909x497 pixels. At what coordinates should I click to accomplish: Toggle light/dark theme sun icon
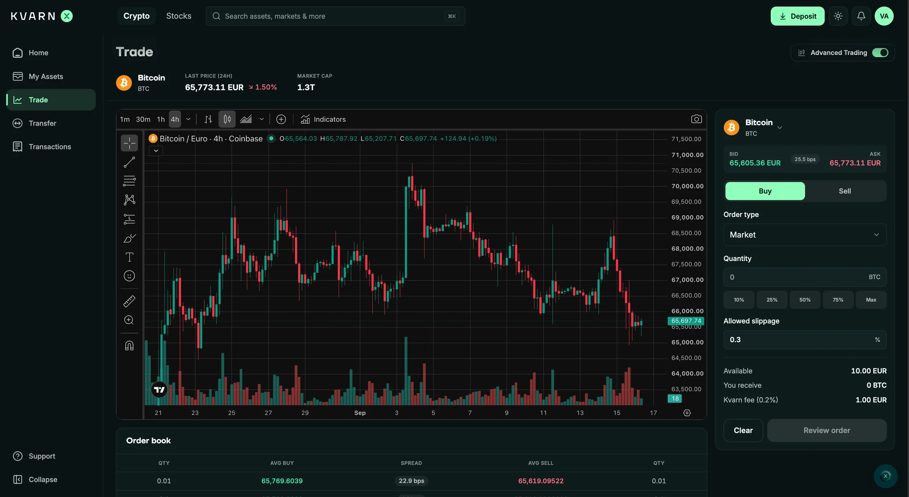(838, 16)
